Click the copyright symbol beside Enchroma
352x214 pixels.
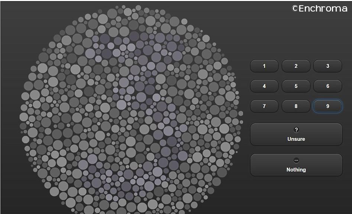[295, 8]
